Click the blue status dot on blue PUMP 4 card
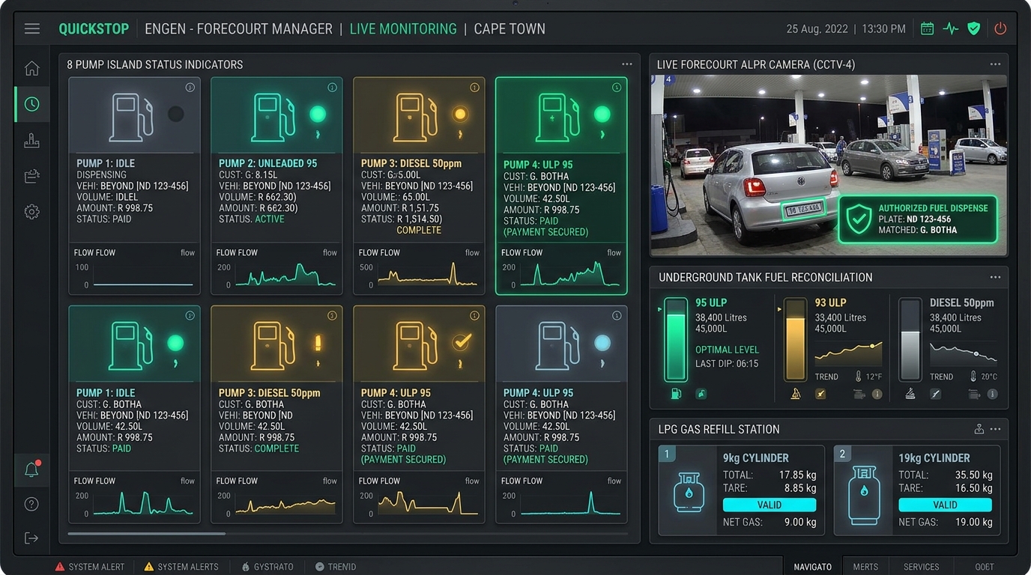 (602, 343)
